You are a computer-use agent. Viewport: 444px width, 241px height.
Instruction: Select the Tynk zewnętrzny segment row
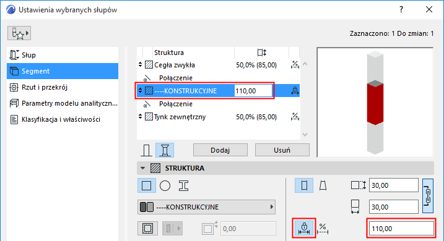pyautogui.click(x=218, y=117)
